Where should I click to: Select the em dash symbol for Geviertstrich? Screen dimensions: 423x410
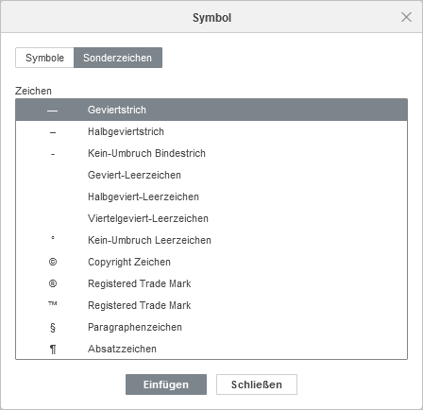[x=53, y=111]
